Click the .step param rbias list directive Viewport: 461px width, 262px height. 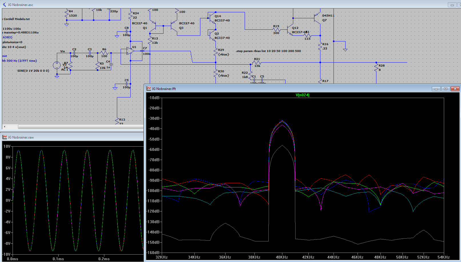(x=268, y=51)
